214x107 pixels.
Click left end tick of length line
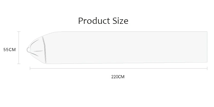(30, 68)
